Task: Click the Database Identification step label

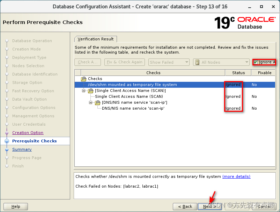Action: click(35, 74)
